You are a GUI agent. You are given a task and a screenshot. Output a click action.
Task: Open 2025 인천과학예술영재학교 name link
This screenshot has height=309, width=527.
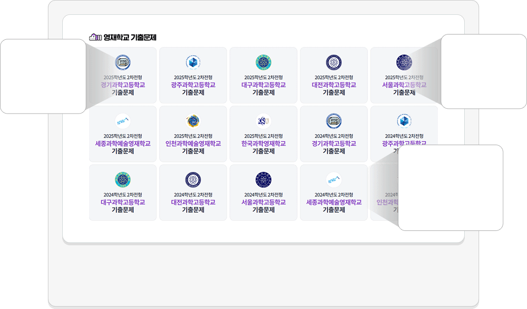click(193, 144)
